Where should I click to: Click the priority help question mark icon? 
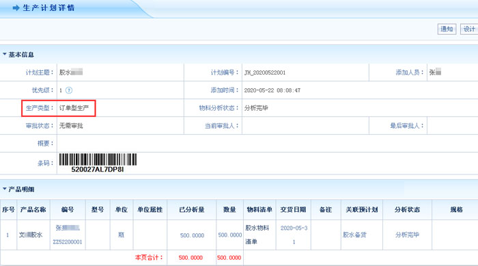(69, 90)
